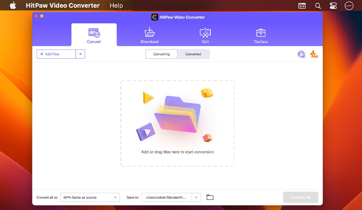This screenshot has height=210, width=362.
Task: Go to the Toolbox tab
Action: [261, 35]
